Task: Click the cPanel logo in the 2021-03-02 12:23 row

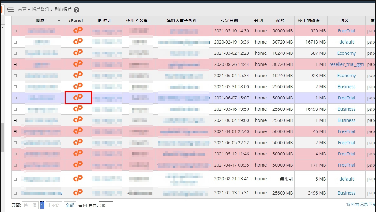Action: (x=78, y=53)
